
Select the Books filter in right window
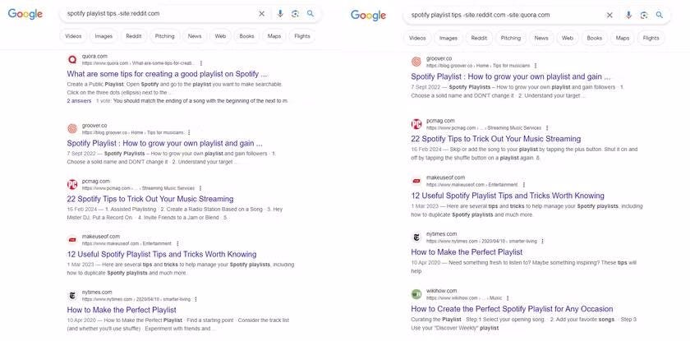tap(594, 39)
